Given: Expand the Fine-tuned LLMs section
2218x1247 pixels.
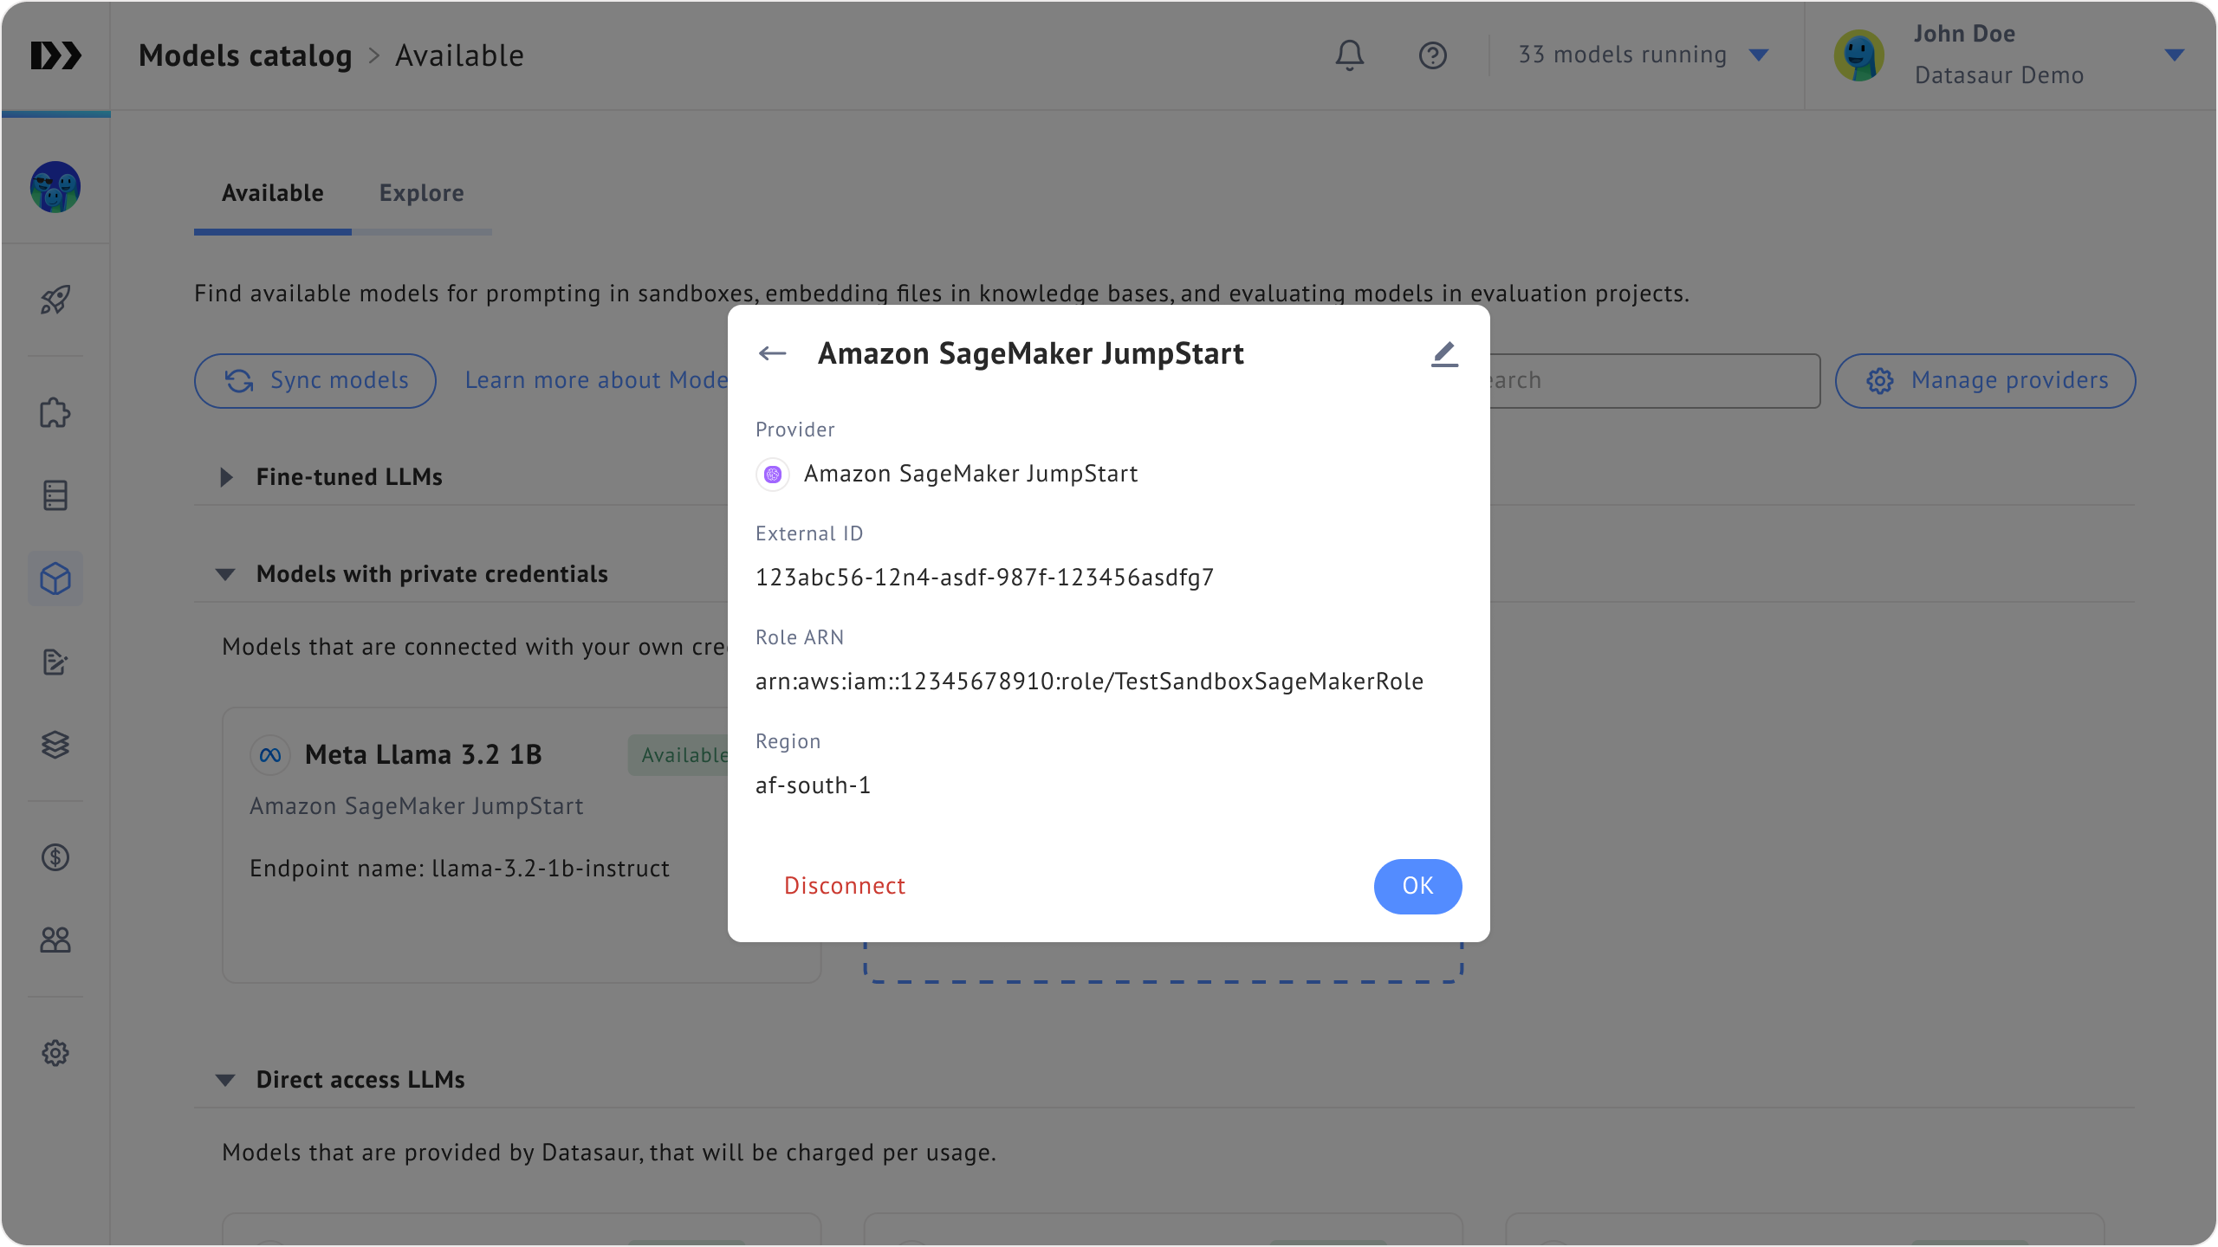Looking at the screenshot, I should [x=227, y=477].
